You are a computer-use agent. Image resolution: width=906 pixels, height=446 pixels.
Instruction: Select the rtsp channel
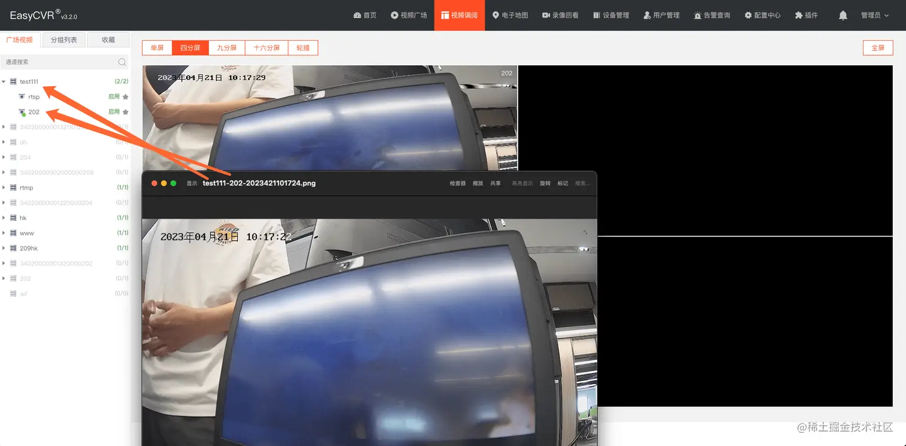point(34,96)
